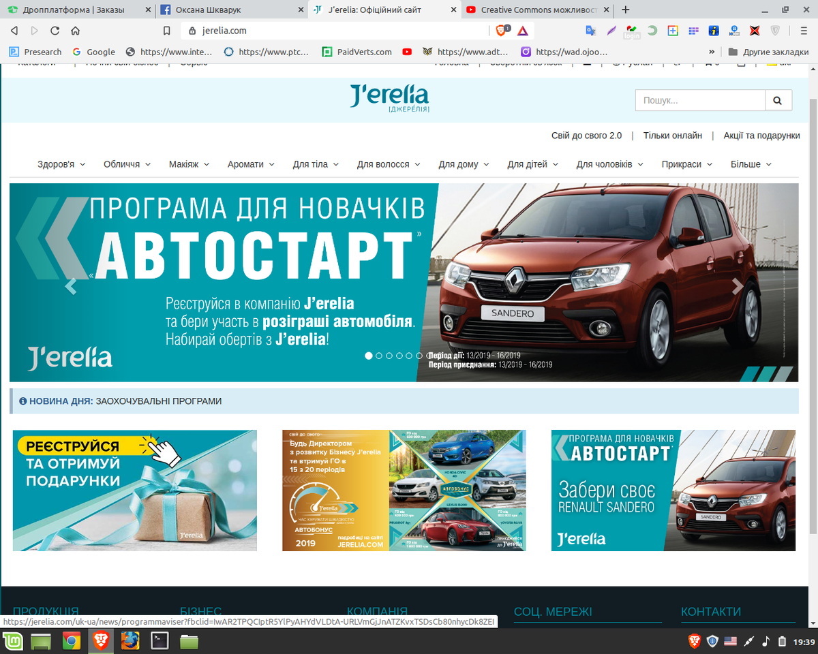818x654 pixels.
Task: Bookmark this page with the bookmark icon
Action: (x=166, y=31)
